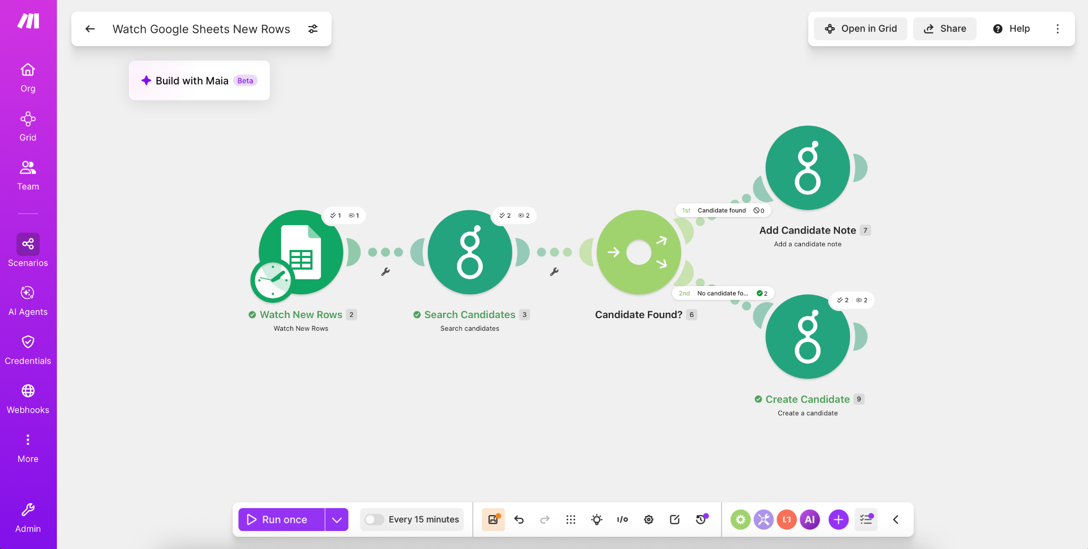This screenshot has height=549, width=1088.
Task: Toggle the scenario scheduling switch on
Action: click(x=374, y=519)
